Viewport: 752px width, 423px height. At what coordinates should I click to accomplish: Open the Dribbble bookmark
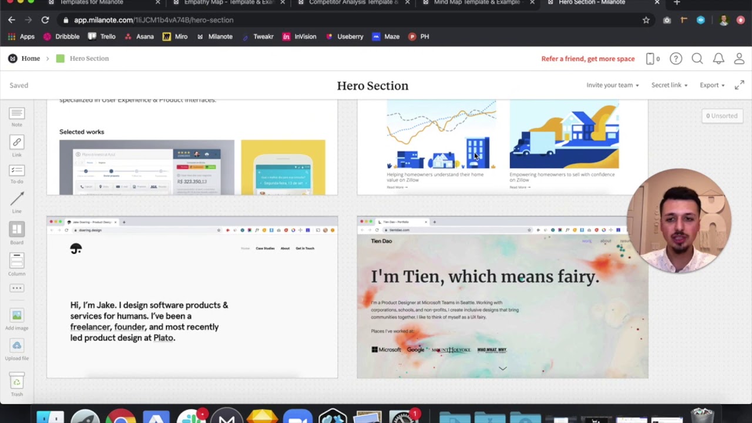61,36
